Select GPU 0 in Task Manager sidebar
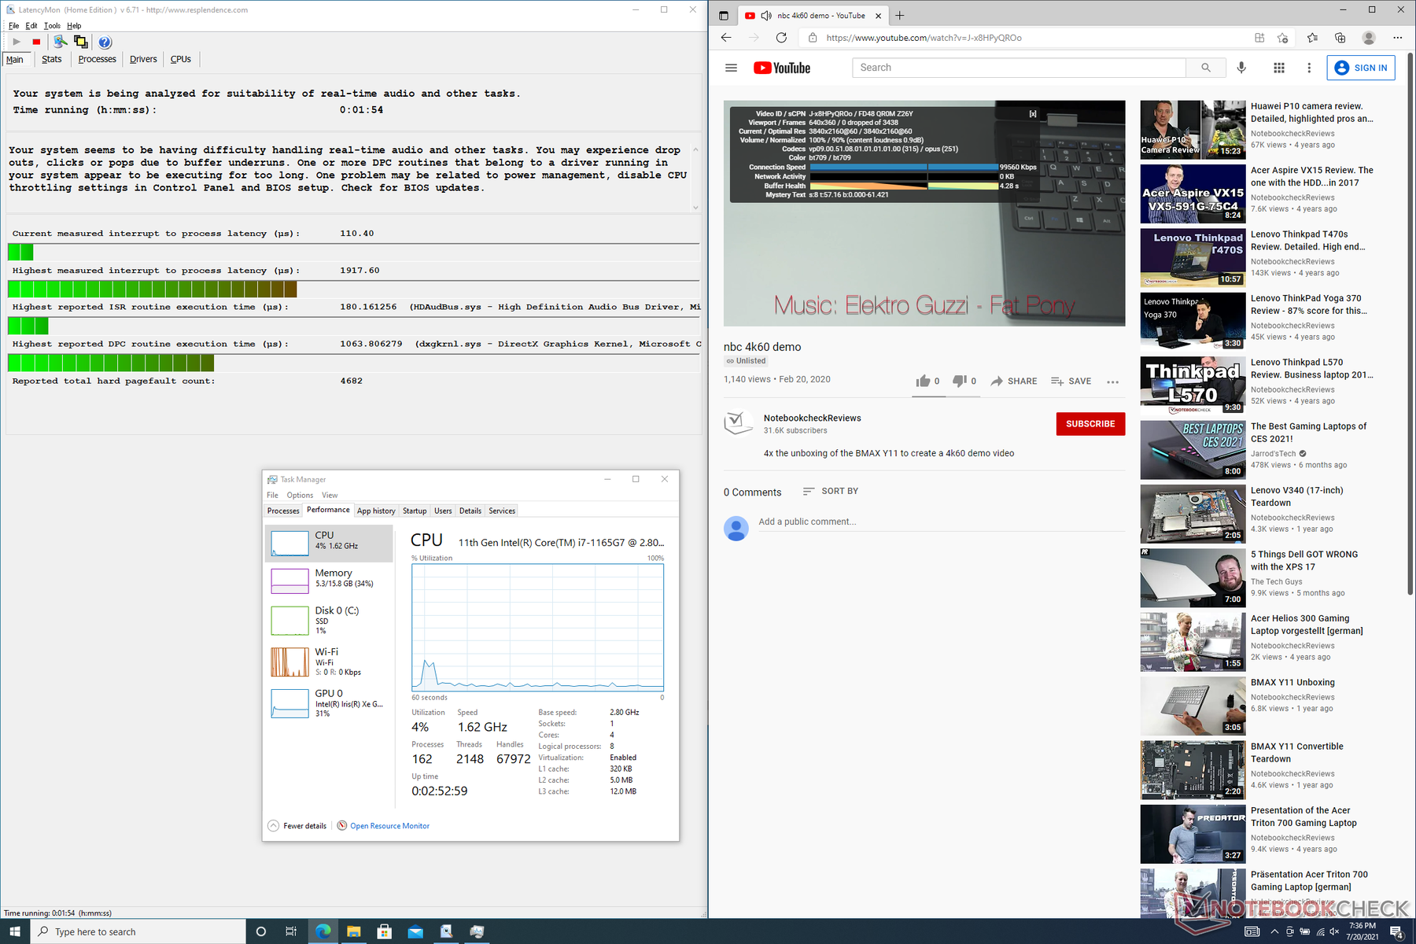 329,702
